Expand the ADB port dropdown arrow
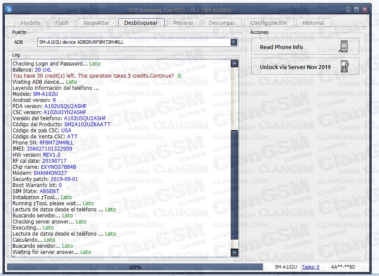Screen dimensions: 379x276 pyautogui.click(x=233, y=42)
